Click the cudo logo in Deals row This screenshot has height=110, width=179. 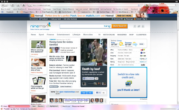[x=143, y=65]
